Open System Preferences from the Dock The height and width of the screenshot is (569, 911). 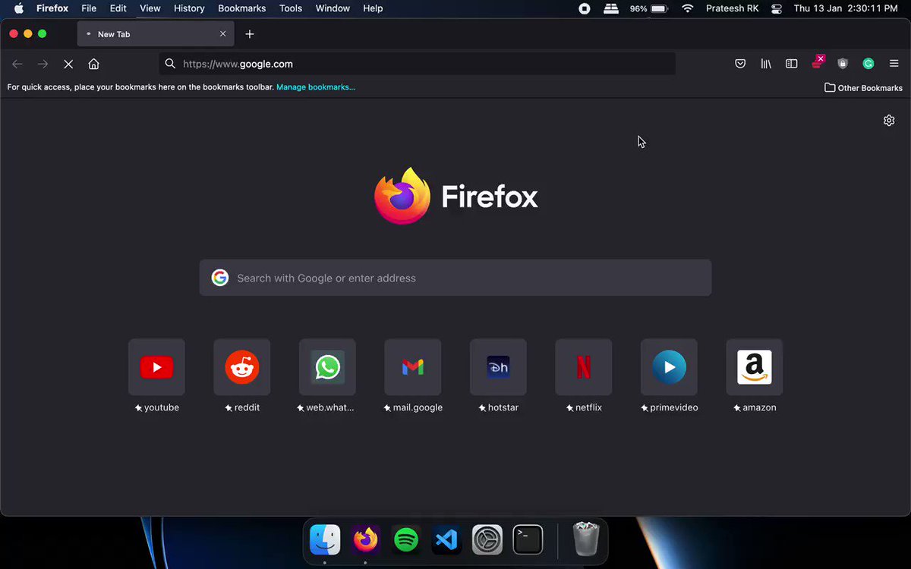click(487, 540)
